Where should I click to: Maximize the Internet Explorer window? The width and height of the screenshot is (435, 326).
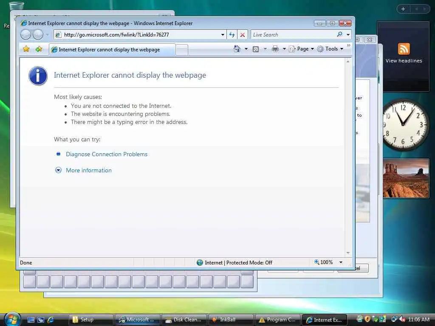coord(332,23)
